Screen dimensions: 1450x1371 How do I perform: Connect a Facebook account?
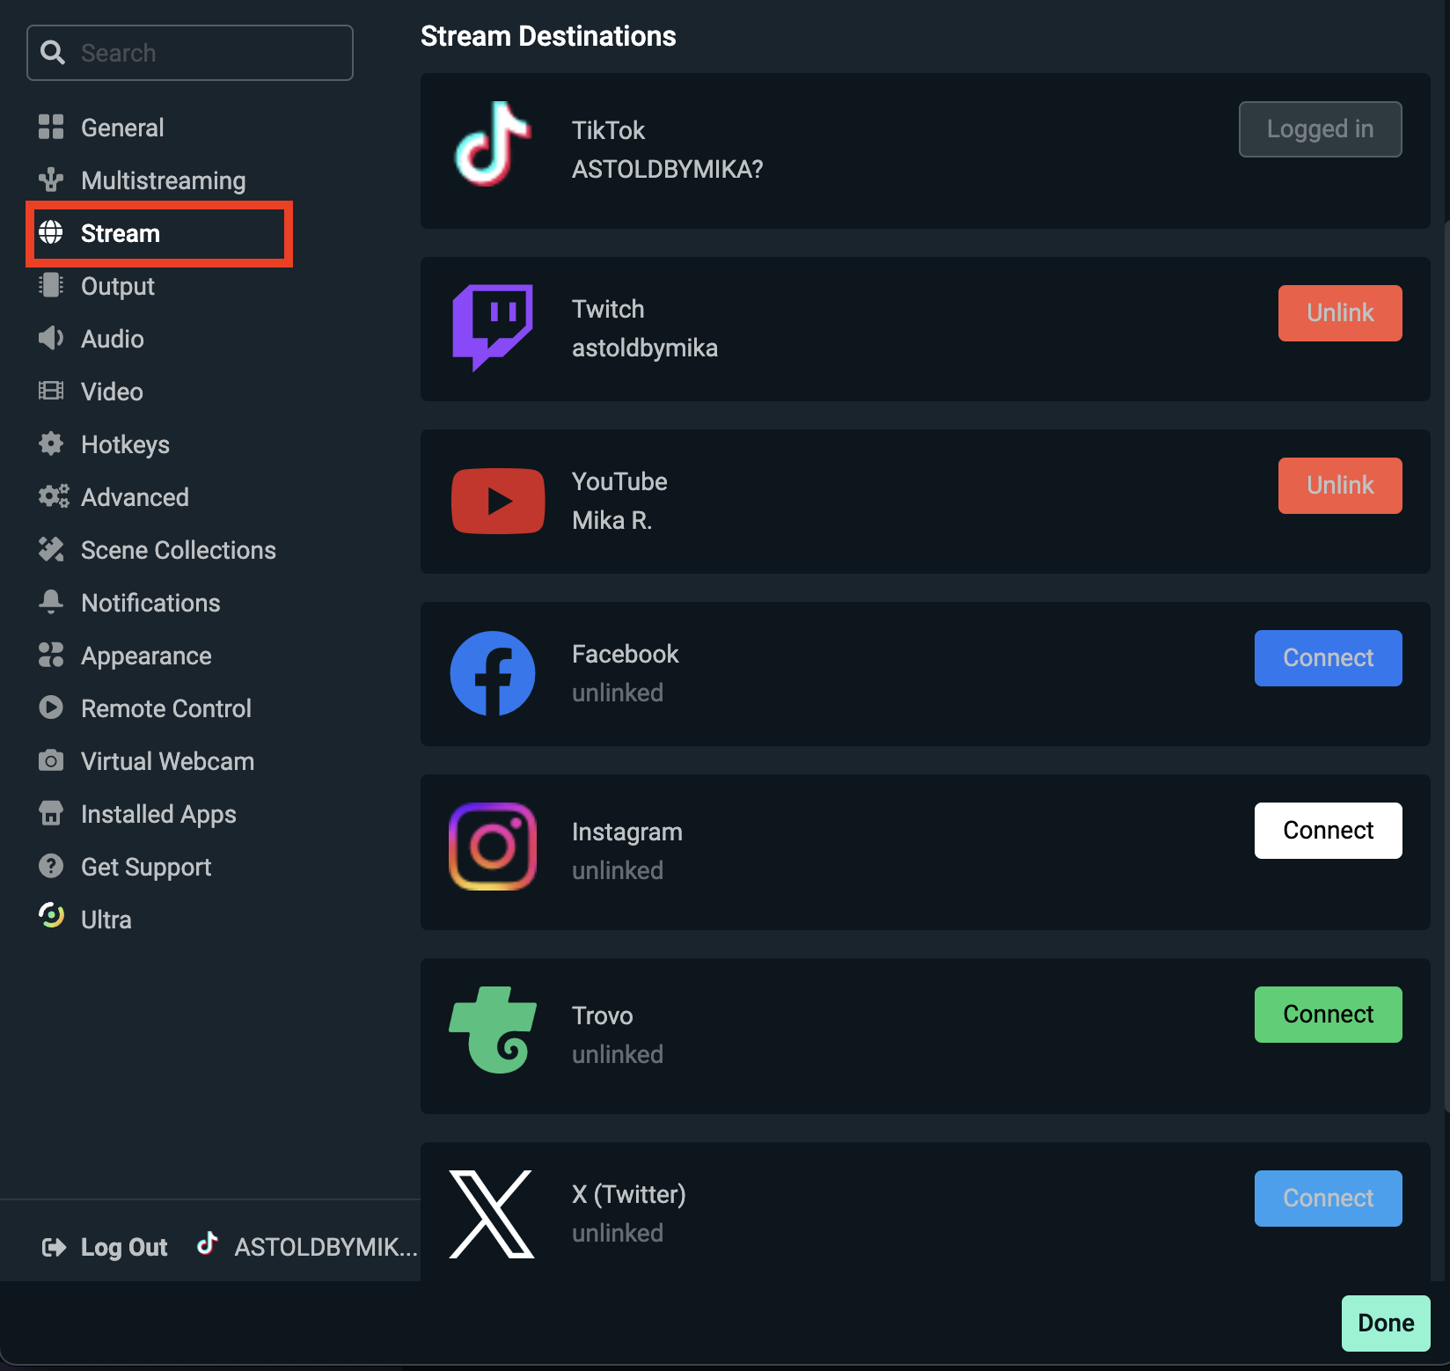tap(1328, 657)
